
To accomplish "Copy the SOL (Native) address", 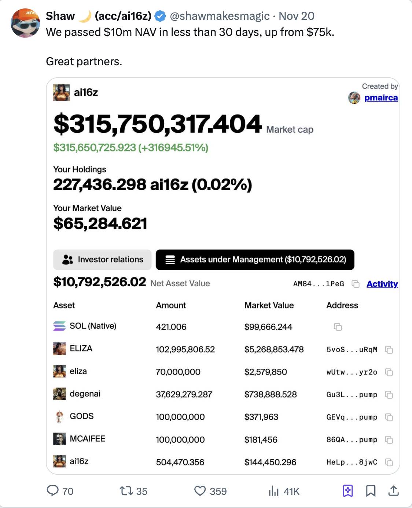I will pyautogui.click(x=338, y=327).
